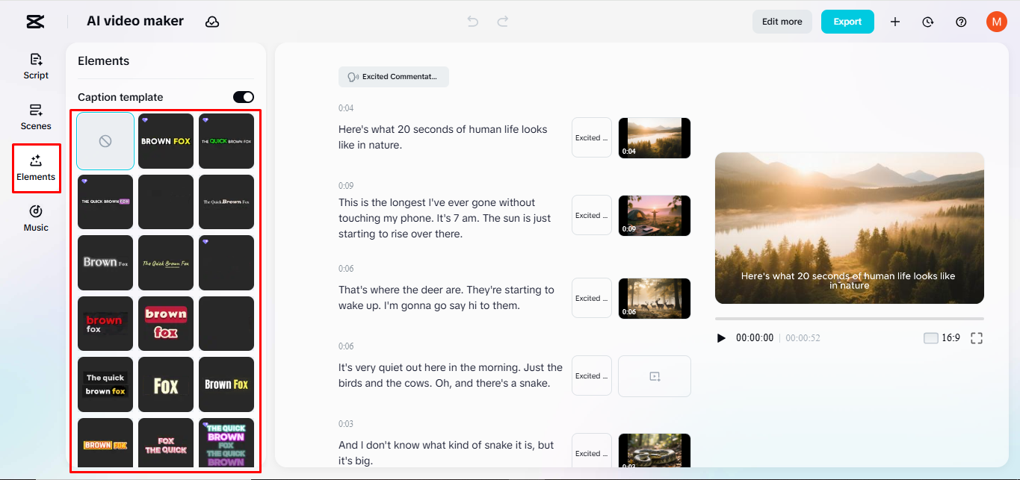Switch to the Elements tab

[35, 167]
